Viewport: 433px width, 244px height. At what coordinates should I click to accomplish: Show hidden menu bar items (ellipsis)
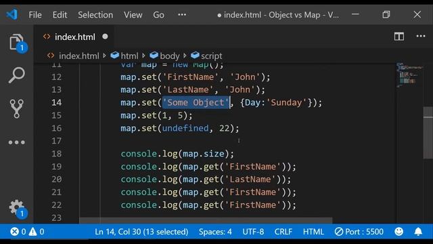pos(182,15)
